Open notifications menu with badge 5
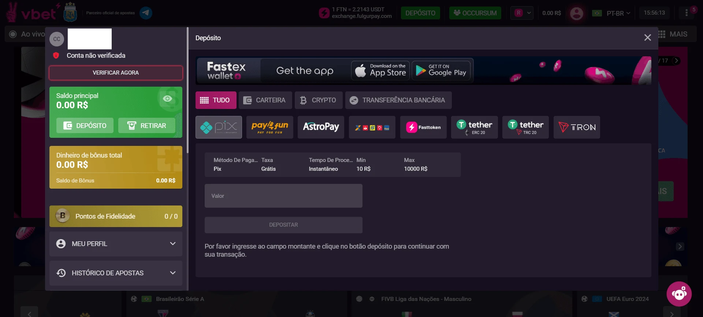The height and width of the screenshot is (317, 703). (687, 13)
